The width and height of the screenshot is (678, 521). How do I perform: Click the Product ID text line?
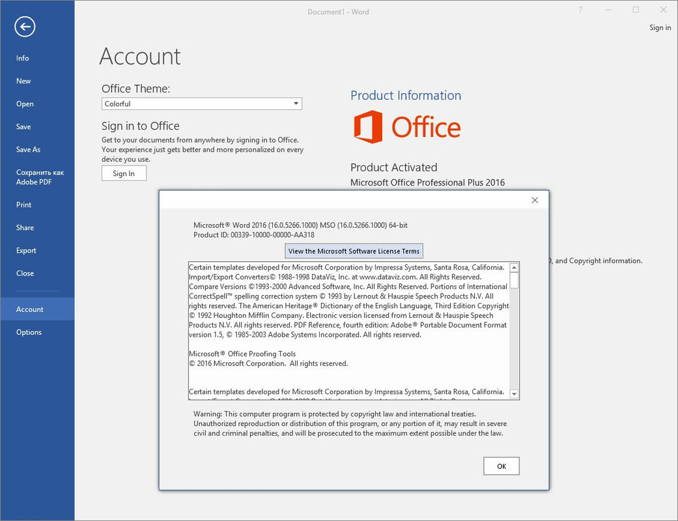[x=254, y=234]
